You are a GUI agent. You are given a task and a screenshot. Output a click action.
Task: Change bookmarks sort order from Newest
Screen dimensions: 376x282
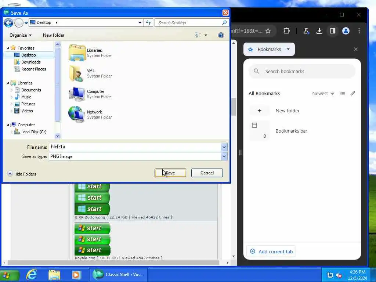click(323, 94)
